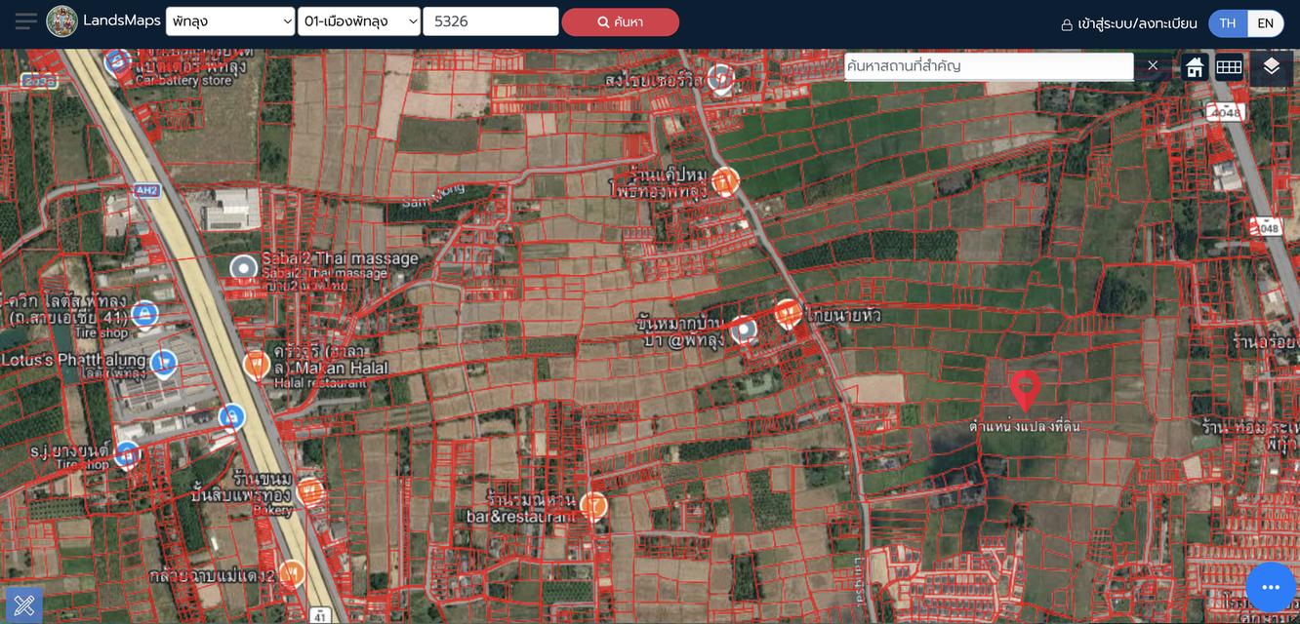The image size is (1300, 624).
Task: Open the hamburger menu
Action: (x=26, y=21)
